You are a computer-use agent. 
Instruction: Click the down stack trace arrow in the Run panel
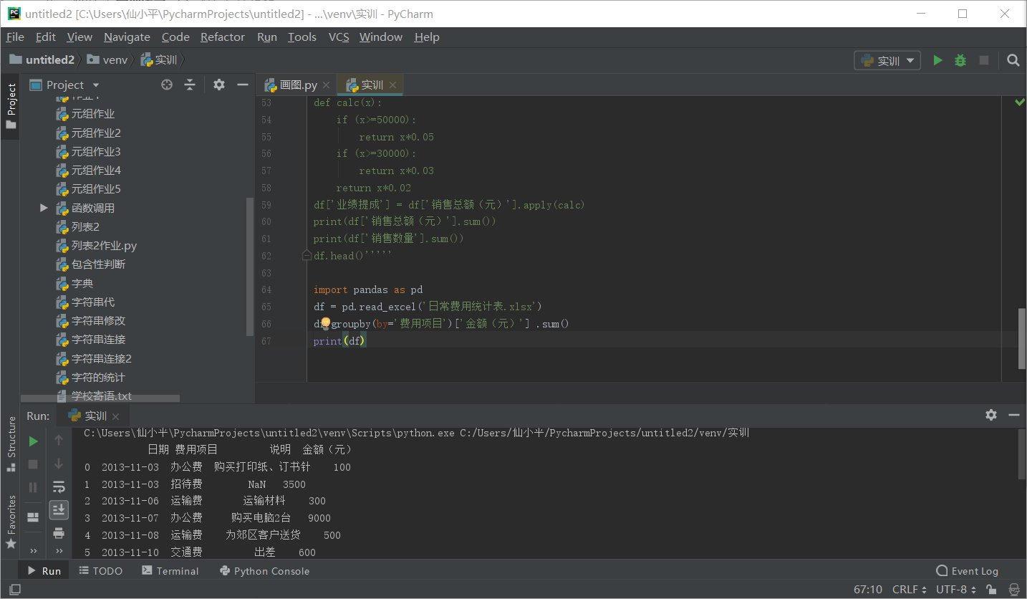(59, 464)
